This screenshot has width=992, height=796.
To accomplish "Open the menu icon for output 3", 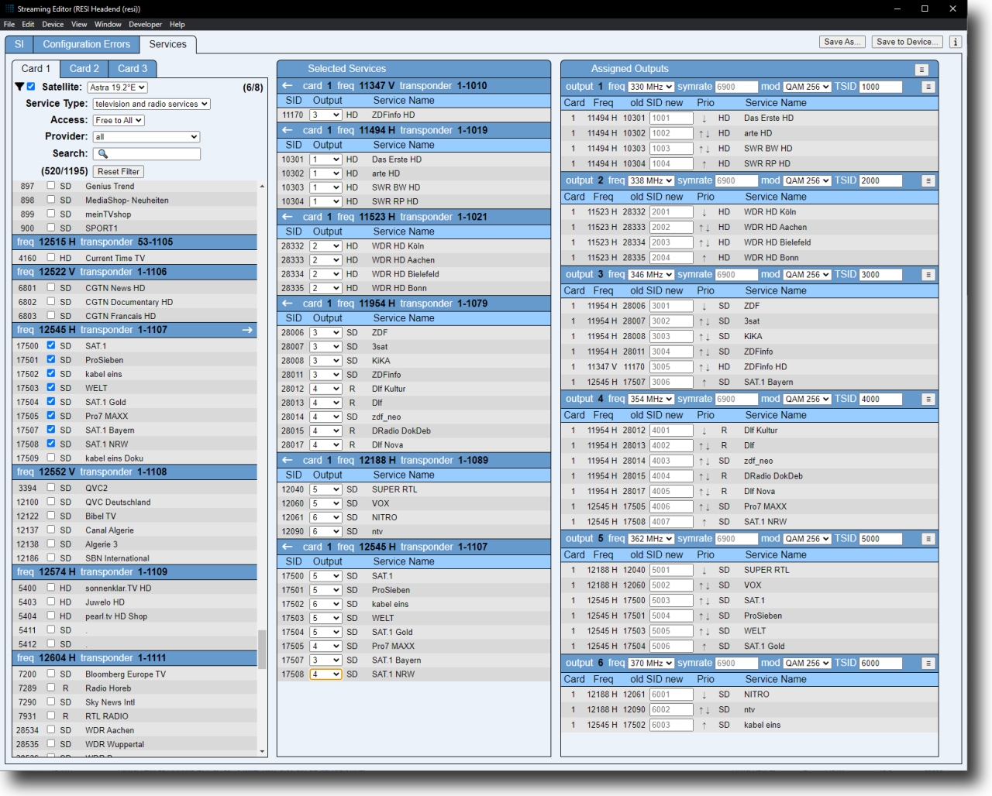I will 928,275.
